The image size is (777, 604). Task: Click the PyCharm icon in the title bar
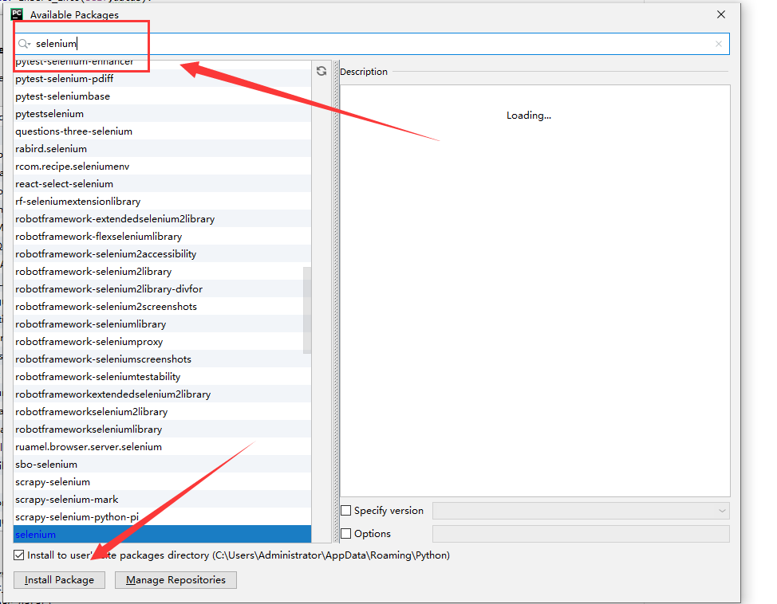coord(17,14)
